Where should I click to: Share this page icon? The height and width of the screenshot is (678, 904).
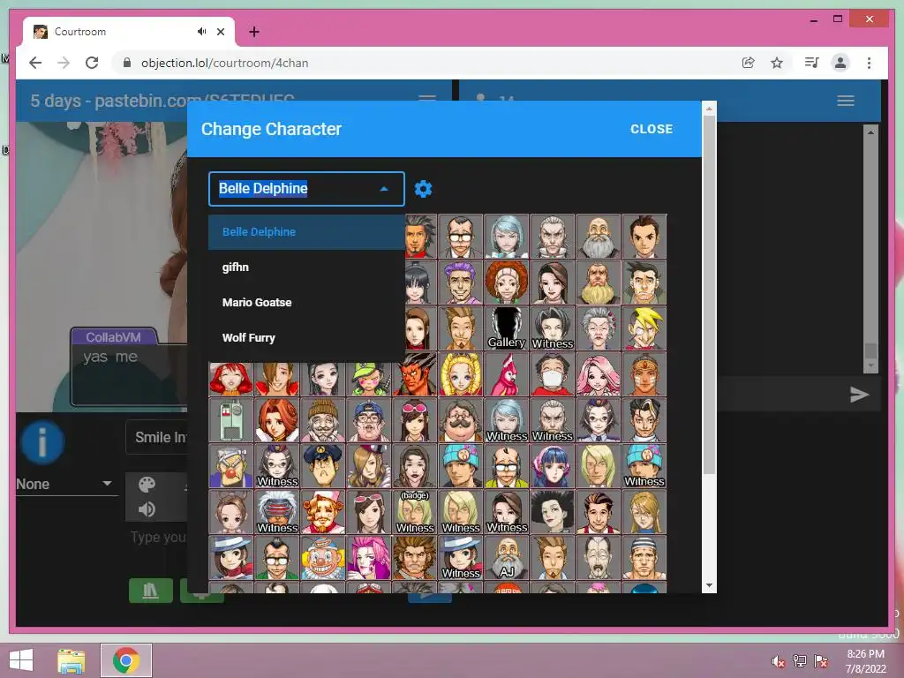pyautogui.click(x=749, y=63)
